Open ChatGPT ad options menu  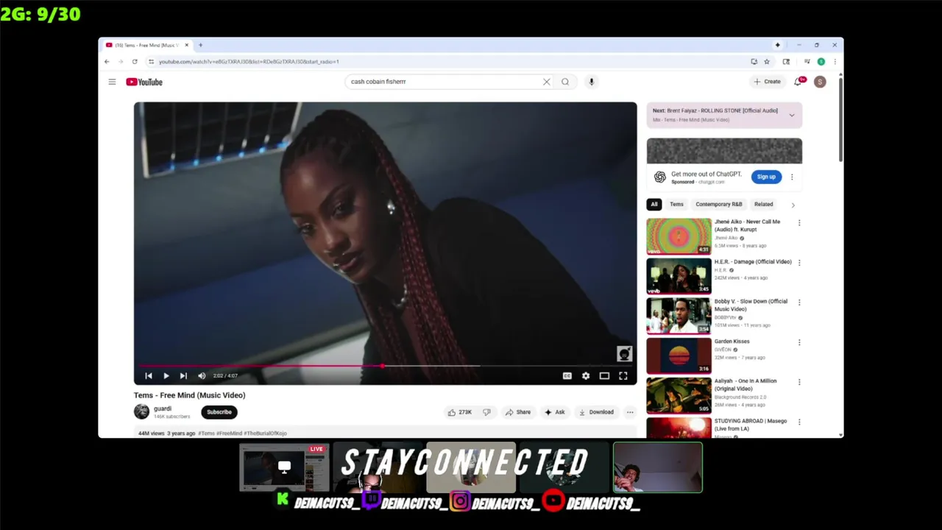792,177
